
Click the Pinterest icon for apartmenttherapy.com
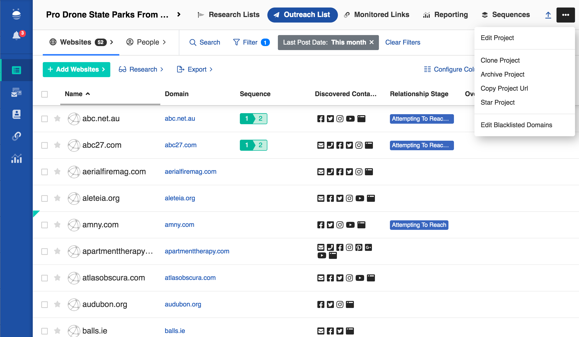(x=359, y=247)
